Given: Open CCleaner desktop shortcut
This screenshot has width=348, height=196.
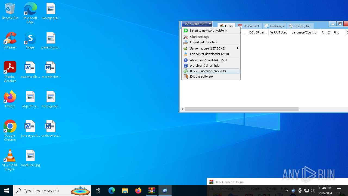Looking at the screenshot, I should point(10,41).
